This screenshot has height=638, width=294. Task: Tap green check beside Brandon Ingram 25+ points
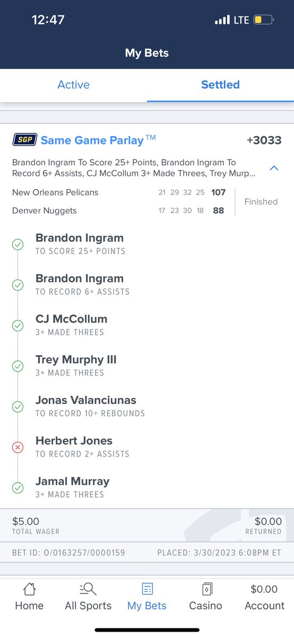18,245
